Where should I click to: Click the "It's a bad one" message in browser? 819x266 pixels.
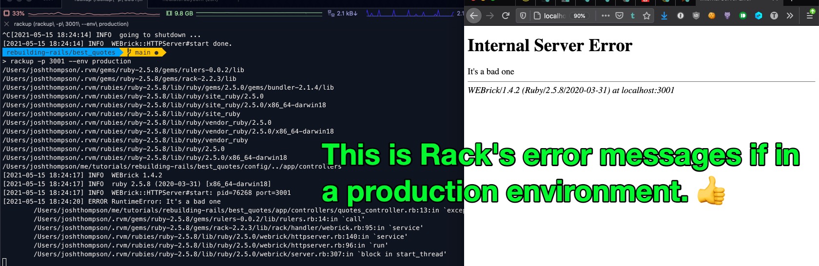point(491,72)
